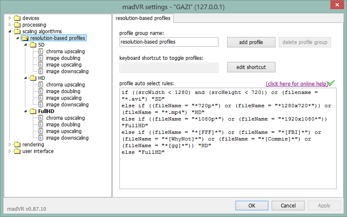Click the processing folder icon
This screenshot has width=347, height=217.
coord(17,25)
